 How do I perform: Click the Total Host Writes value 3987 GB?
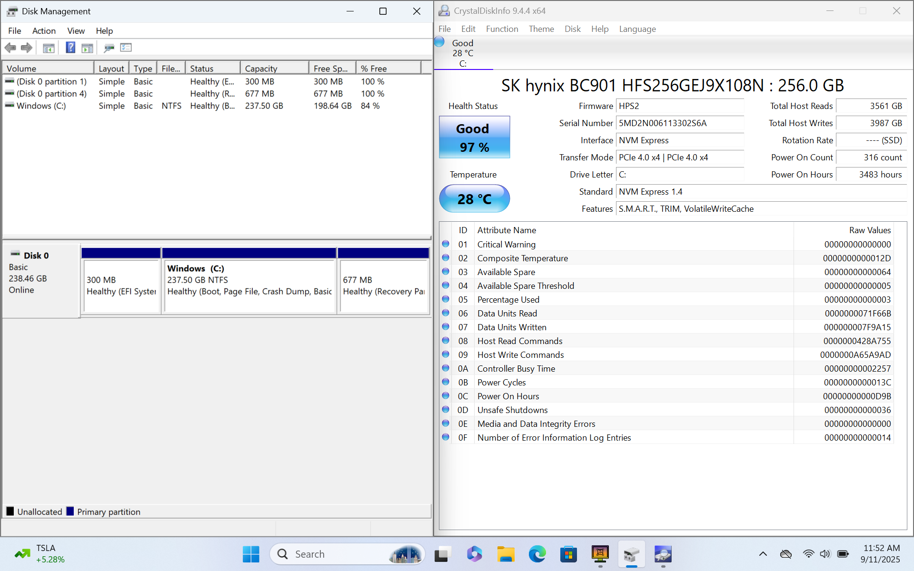coord(871,123)
